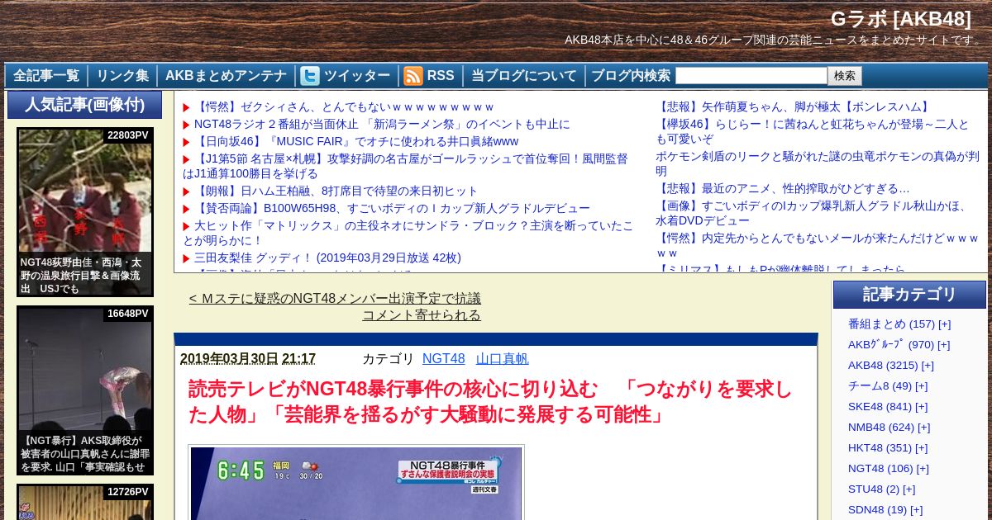The height and width of the screenshot is (520, 992).
Task: Open headline 【愕然】ゼクシィさん、とんでもない
Action: point(343,107)
